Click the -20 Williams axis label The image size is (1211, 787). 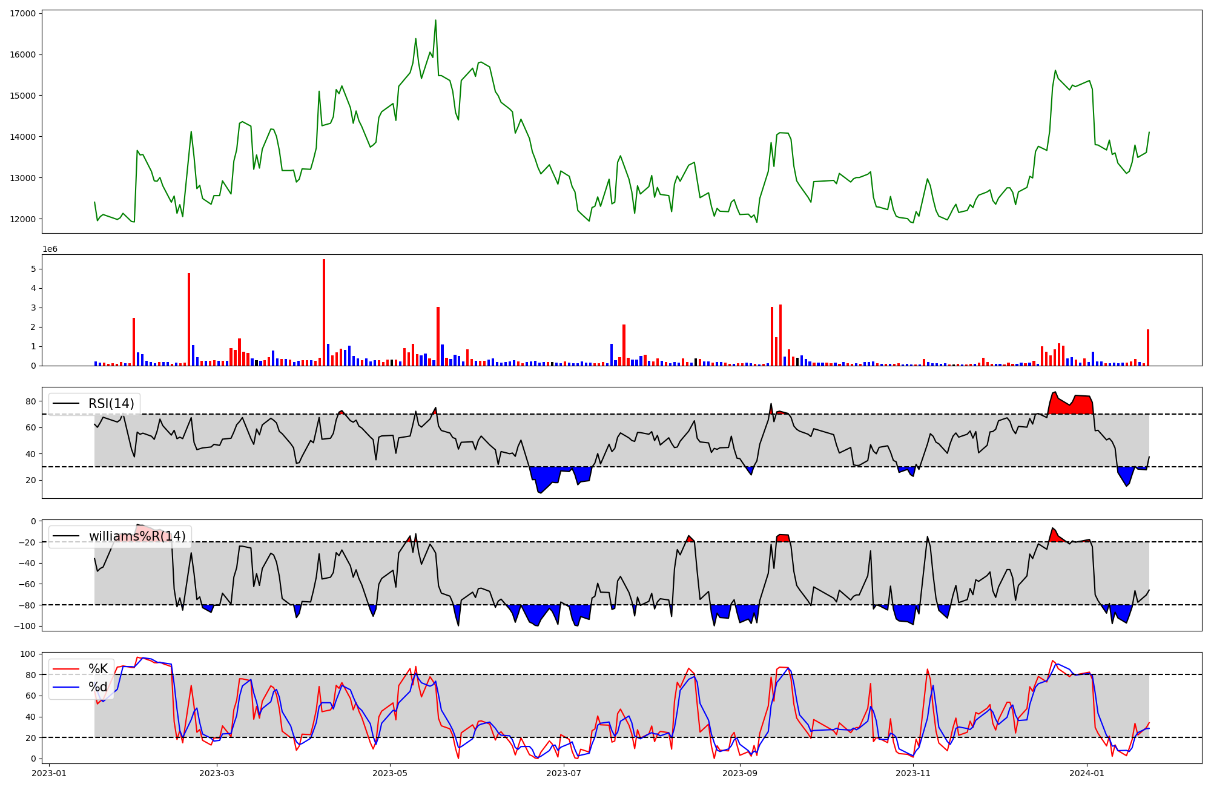[28, 542]
